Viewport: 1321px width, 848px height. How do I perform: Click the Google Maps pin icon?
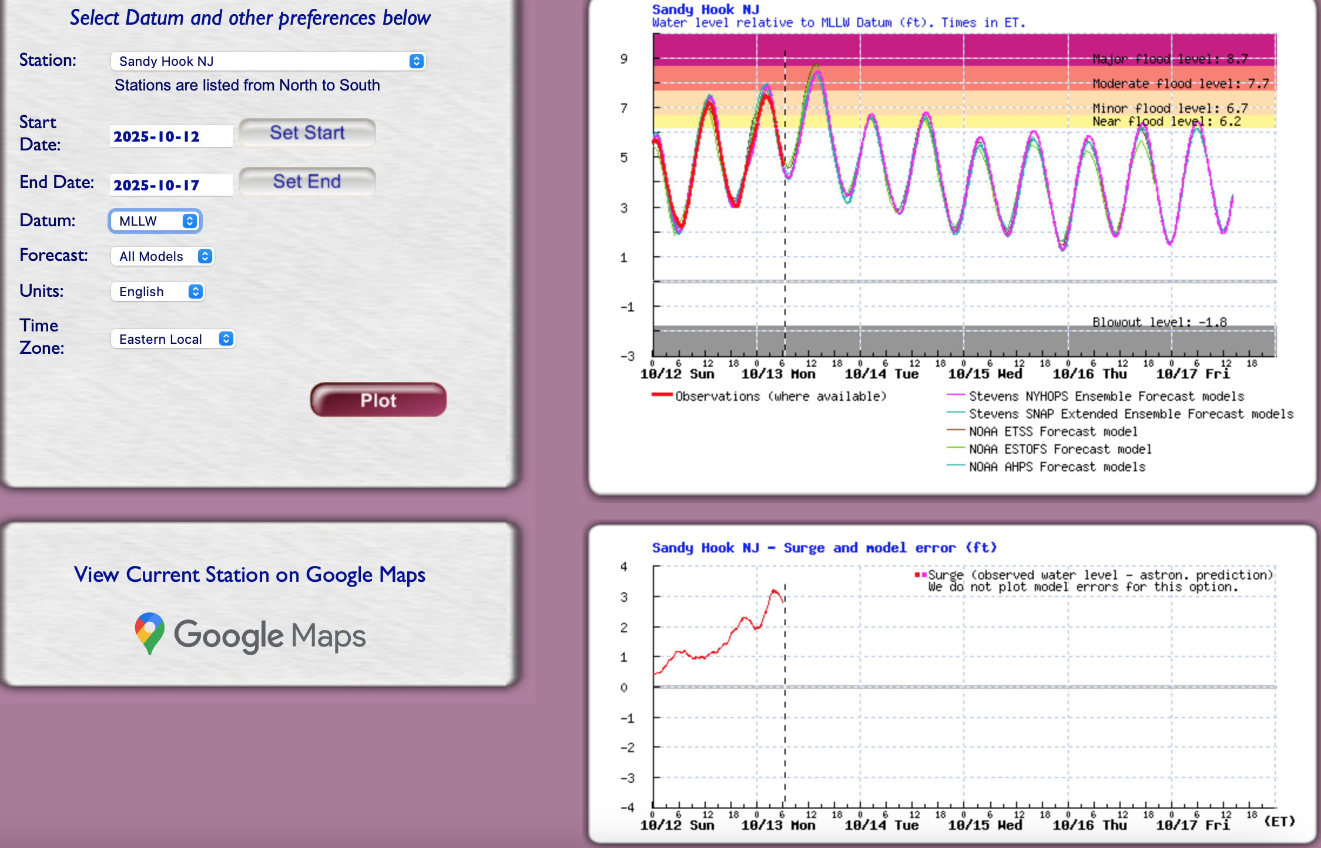[x=149, y=634]
